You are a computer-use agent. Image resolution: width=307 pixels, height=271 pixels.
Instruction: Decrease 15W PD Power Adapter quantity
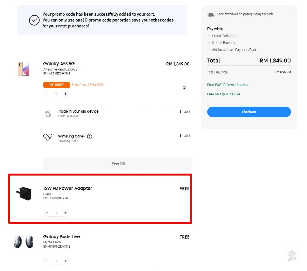[x=47, y=213]
